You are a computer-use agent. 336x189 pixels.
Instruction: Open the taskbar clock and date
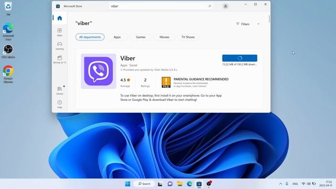tap(325, 184)
